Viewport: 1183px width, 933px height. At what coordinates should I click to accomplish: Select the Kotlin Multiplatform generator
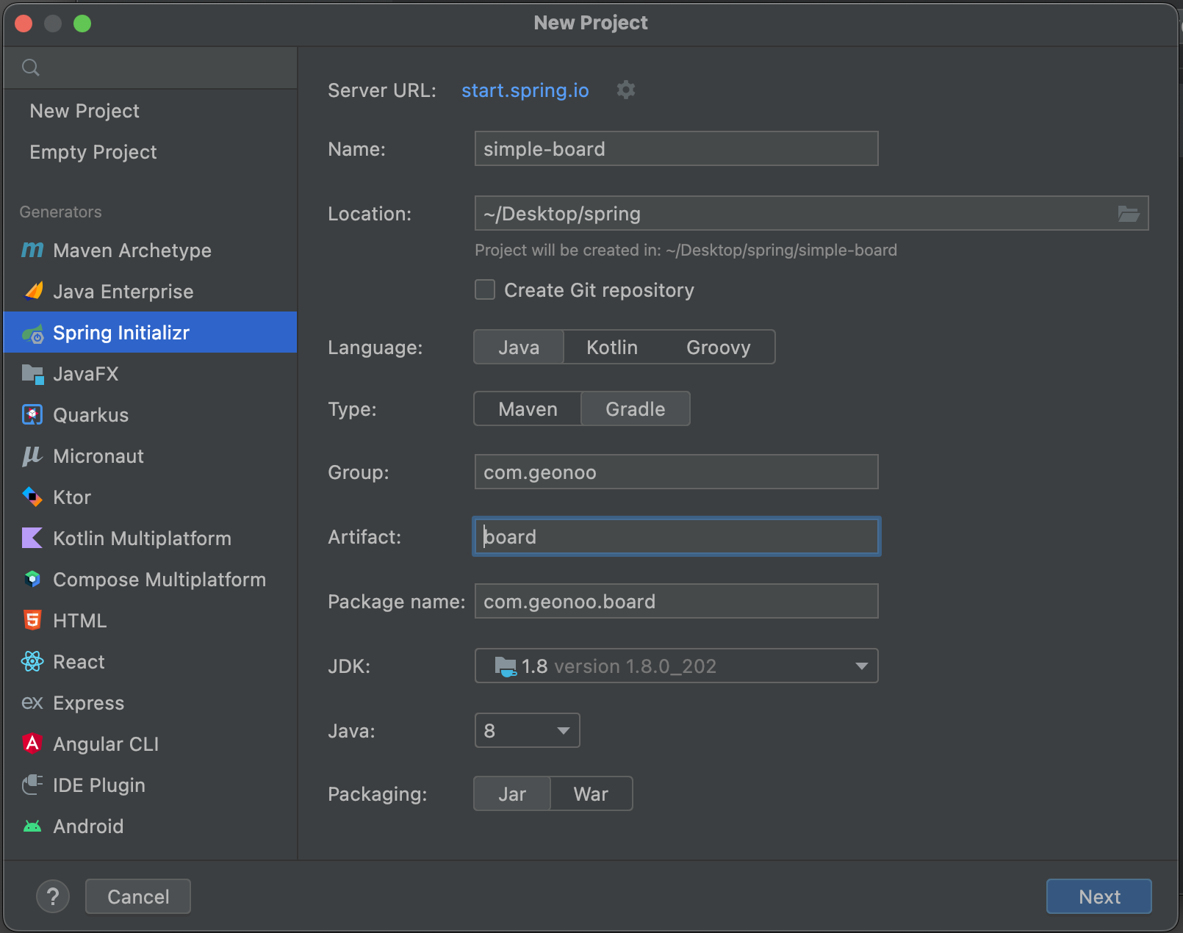(150, 538)
